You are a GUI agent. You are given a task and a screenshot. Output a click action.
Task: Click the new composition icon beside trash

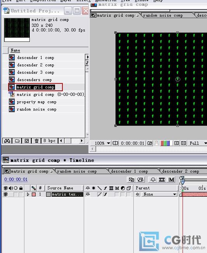(x=27, y=141)
